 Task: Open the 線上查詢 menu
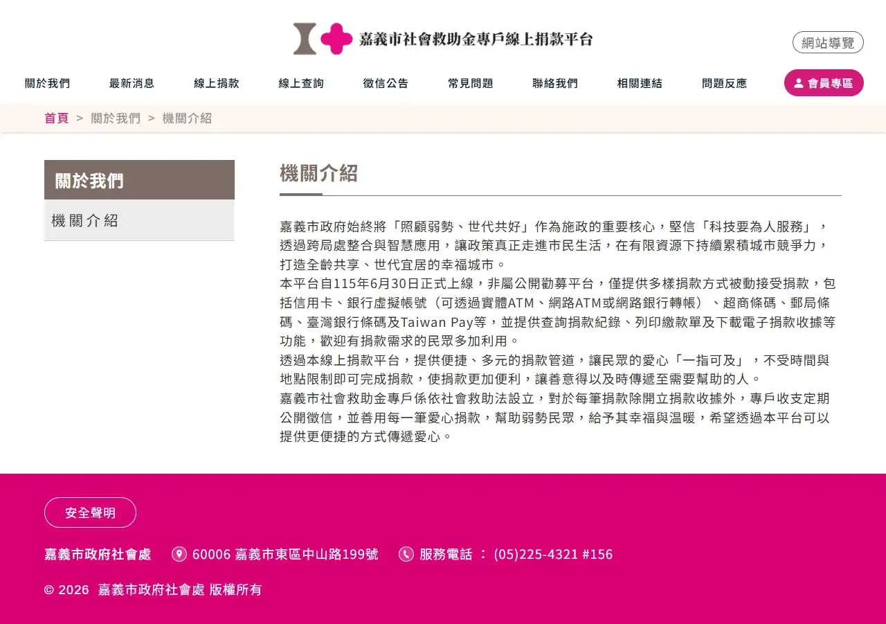click(301, 83)
